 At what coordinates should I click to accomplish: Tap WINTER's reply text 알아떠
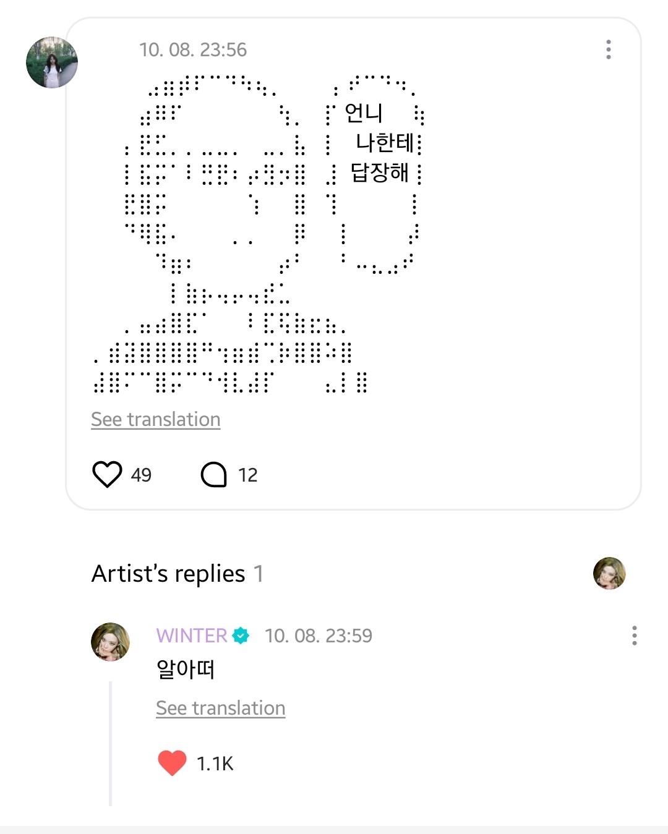[x=186, y=669]
